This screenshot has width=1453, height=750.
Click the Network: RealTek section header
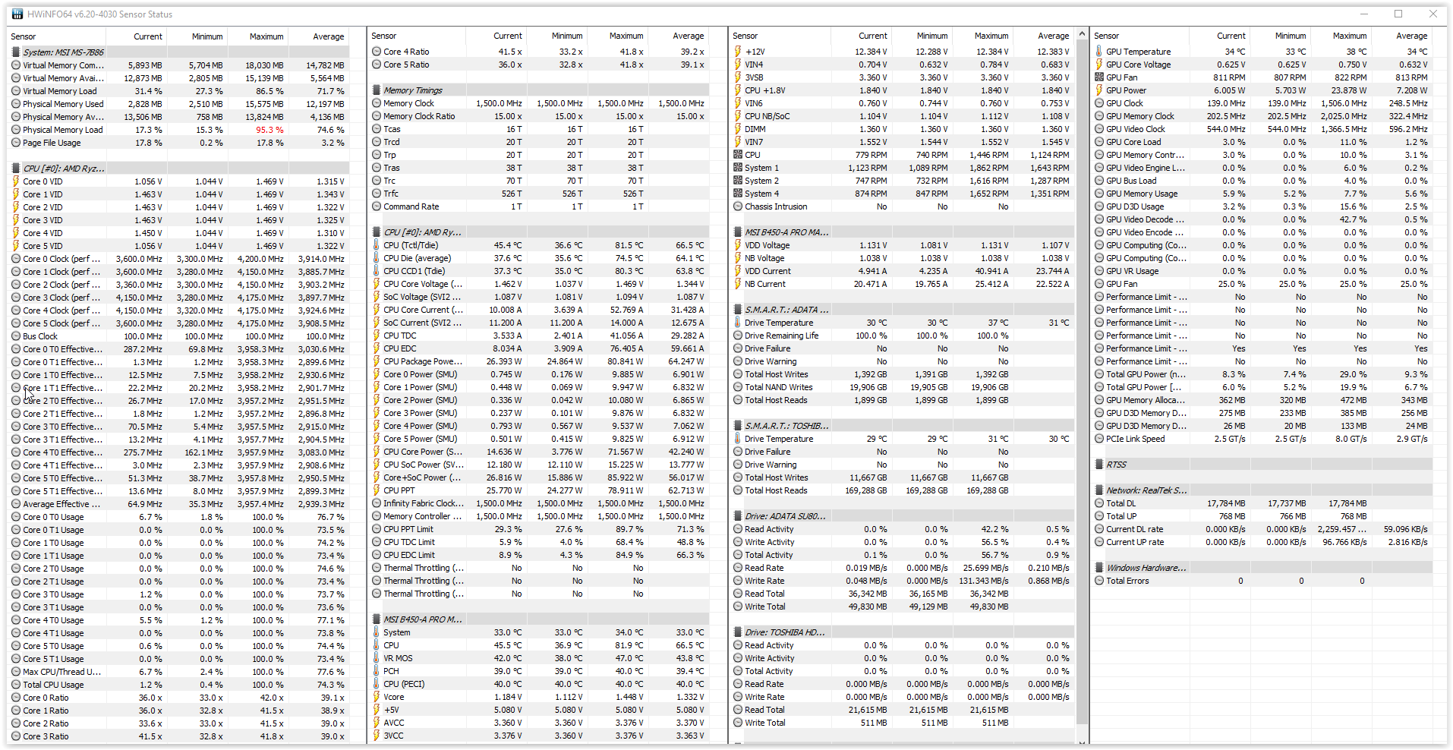pyautogui.click(x=1146, y=490)
